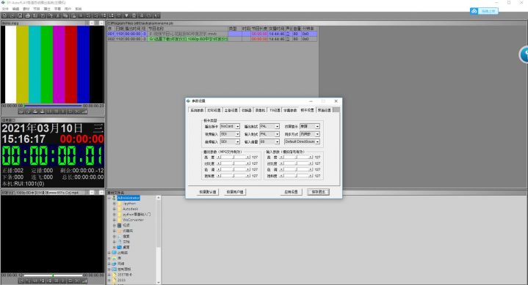Image resolution: width=528 pixels, height=285 pixels.
Task: Click the 保存退出 button
Action: (318, 192)
